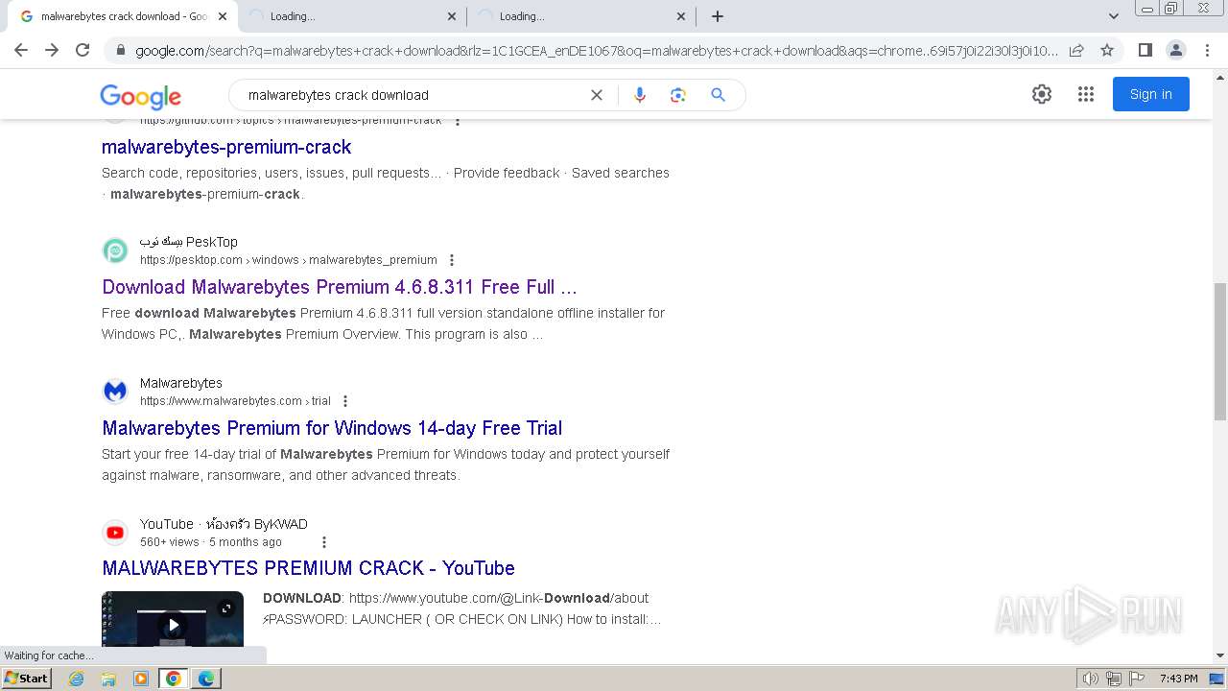Image resolution: width=1228 pixels, height=691 pixels.
Task: Play the YouTube video thumbnail
Action: click(173, 626)
